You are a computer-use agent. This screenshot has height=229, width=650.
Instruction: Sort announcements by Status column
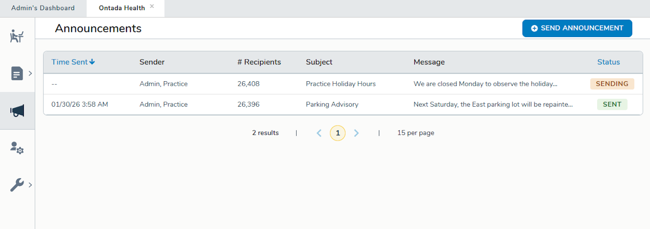[608, 62]
